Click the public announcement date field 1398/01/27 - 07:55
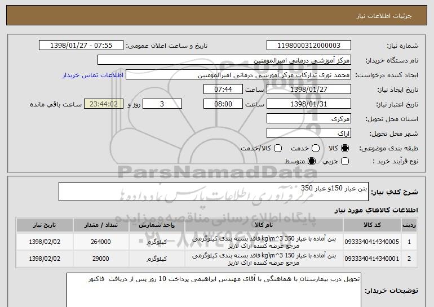 81,45
